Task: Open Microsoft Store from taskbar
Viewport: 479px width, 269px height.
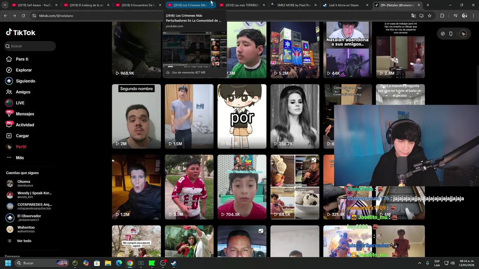Action: 97,263
